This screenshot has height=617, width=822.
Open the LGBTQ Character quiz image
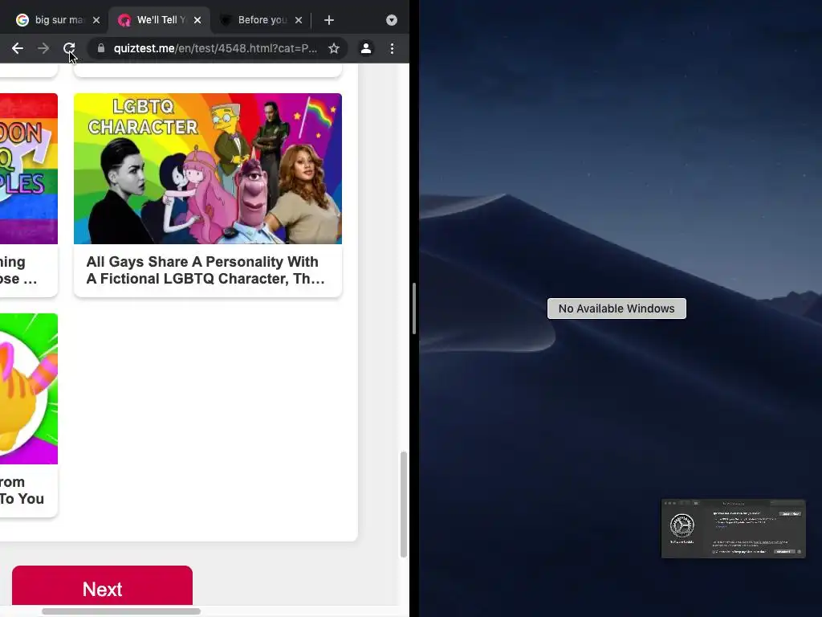[208, 169]
